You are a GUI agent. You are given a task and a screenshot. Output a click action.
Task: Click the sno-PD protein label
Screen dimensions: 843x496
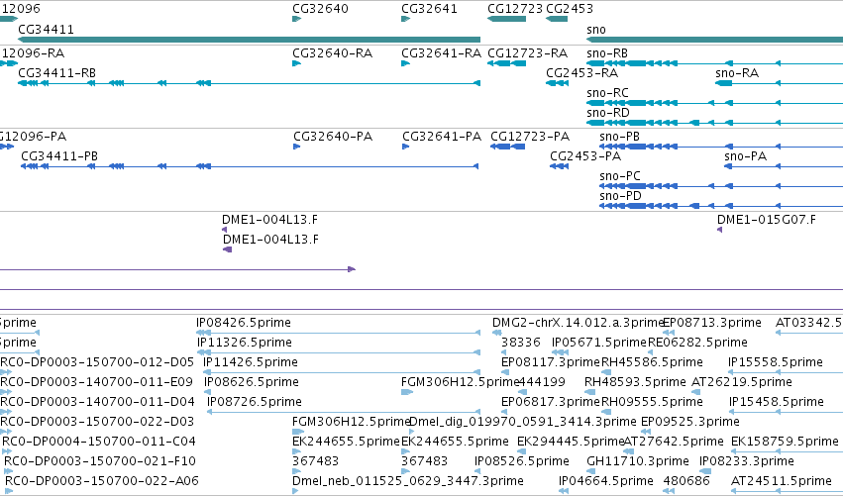tap(620, 196)
